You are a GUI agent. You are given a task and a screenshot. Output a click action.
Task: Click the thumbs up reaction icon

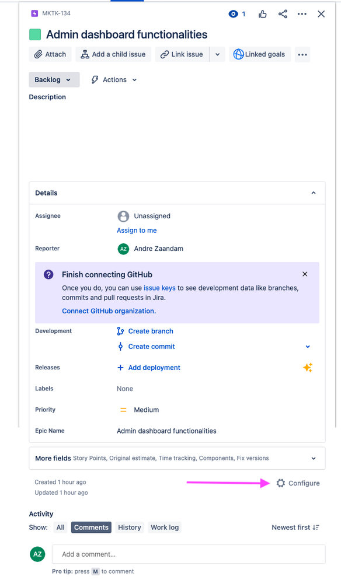(x=262, y=14)
